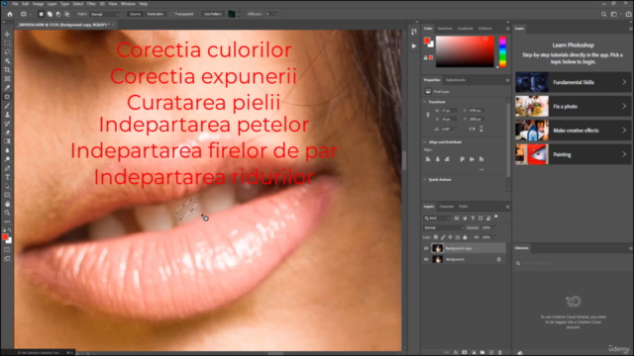Switch to the Channels tab
Viewport: 634px width, 356px height.
tap(447, 207)
